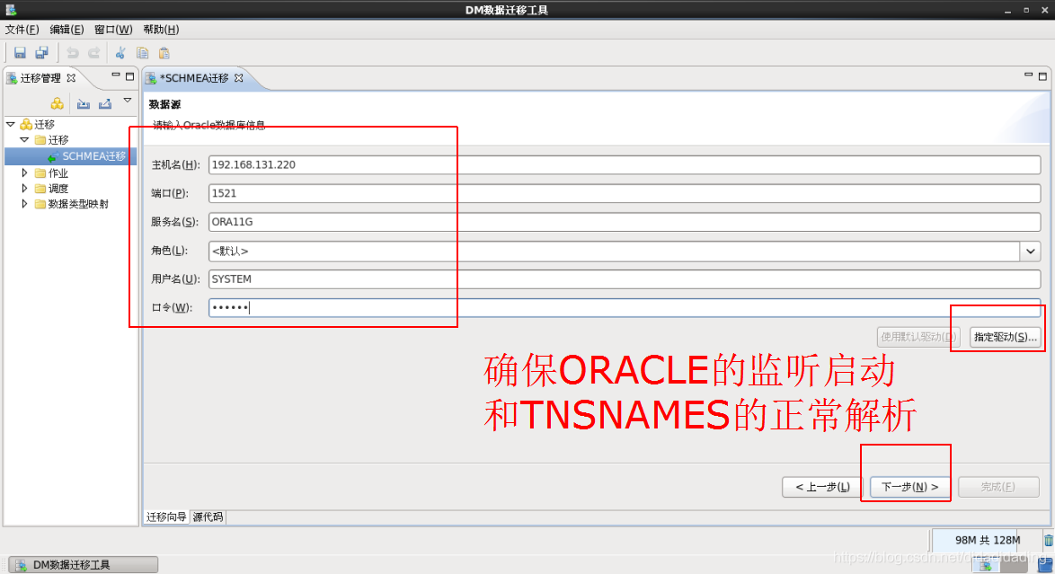The width and height of the screenshot is (1055, 574).
Task: Focus the 端口 port field
Action: 625,193
